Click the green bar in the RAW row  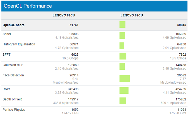(x=124, y=90)
